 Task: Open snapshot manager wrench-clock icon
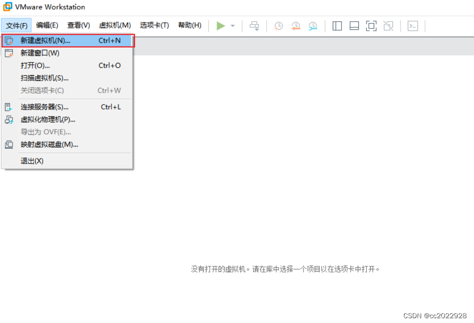click(x=313, y=26)
